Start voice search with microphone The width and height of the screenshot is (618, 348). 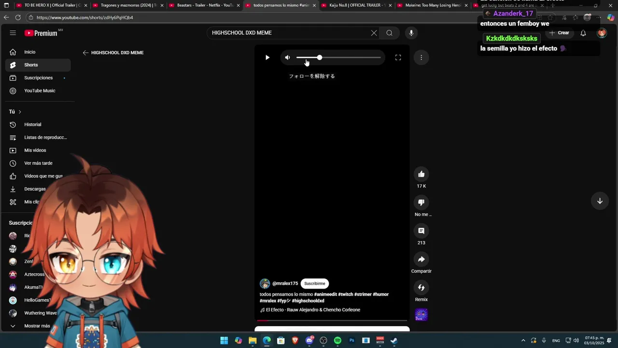(x=411, y=33)
